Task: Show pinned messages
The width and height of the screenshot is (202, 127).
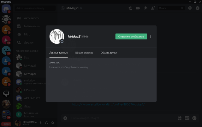Action: coord(146,8)
